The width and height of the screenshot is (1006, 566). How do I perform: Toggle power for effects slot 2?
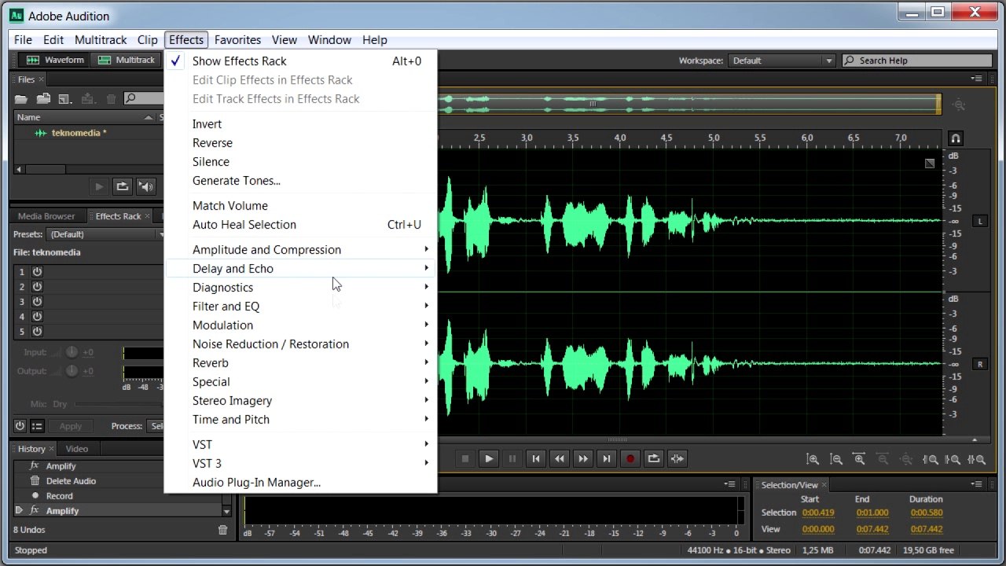coord(37,286)
